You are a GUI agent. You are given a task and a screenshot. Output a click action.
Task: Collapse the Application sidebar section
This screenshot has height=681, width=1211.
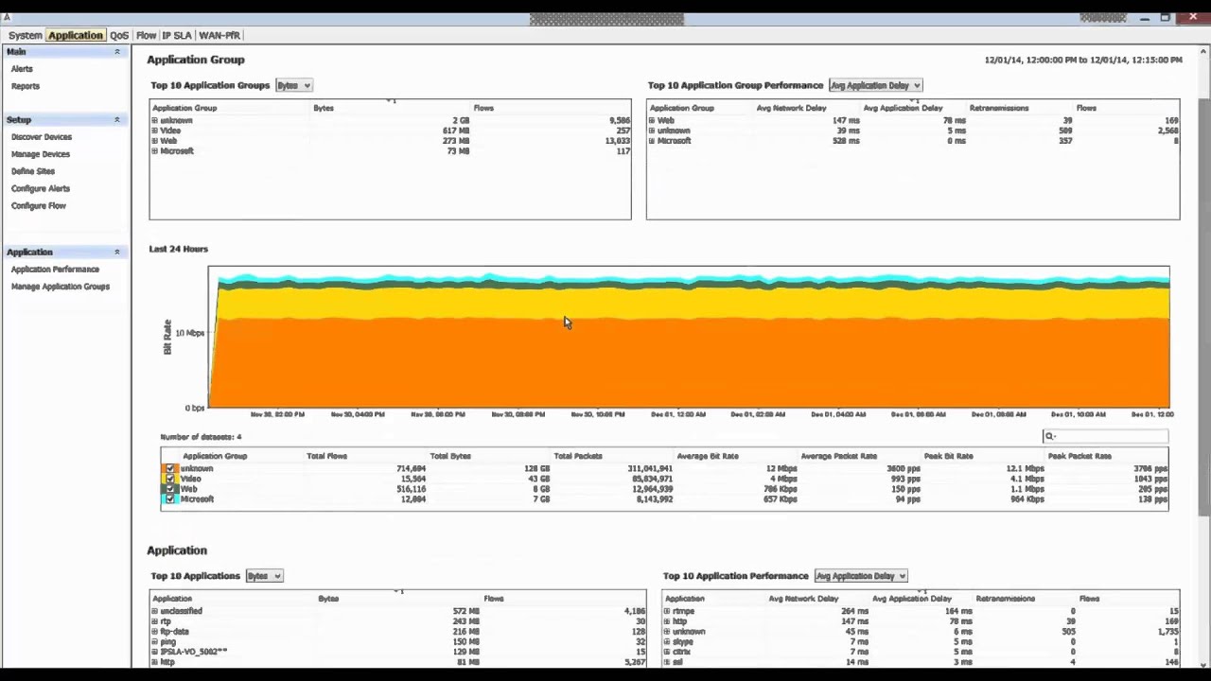click(x=117, y=253)
